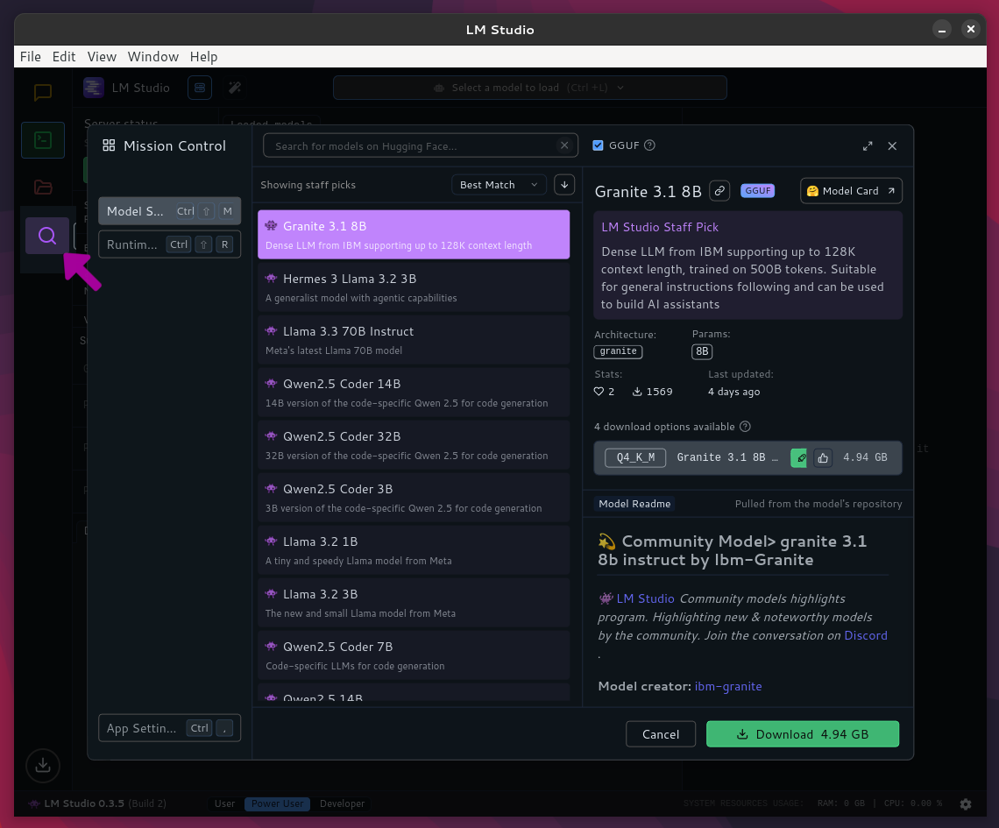Viewport: 999px width, 828px height.
Task: Select Qwen2.5 Coder 32B model
Action: (414, 445)
